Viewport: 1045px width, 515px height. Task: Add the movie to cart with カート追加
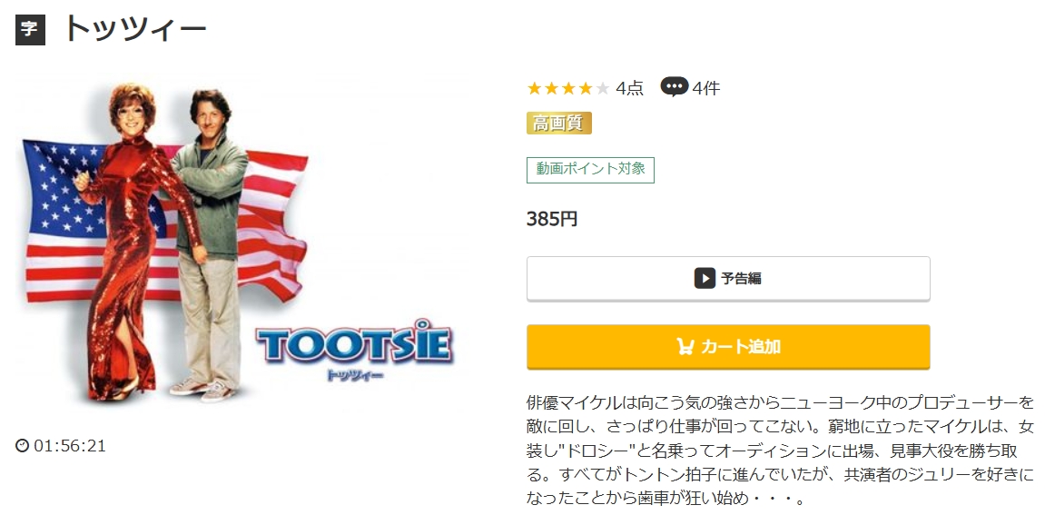point(728,347)
